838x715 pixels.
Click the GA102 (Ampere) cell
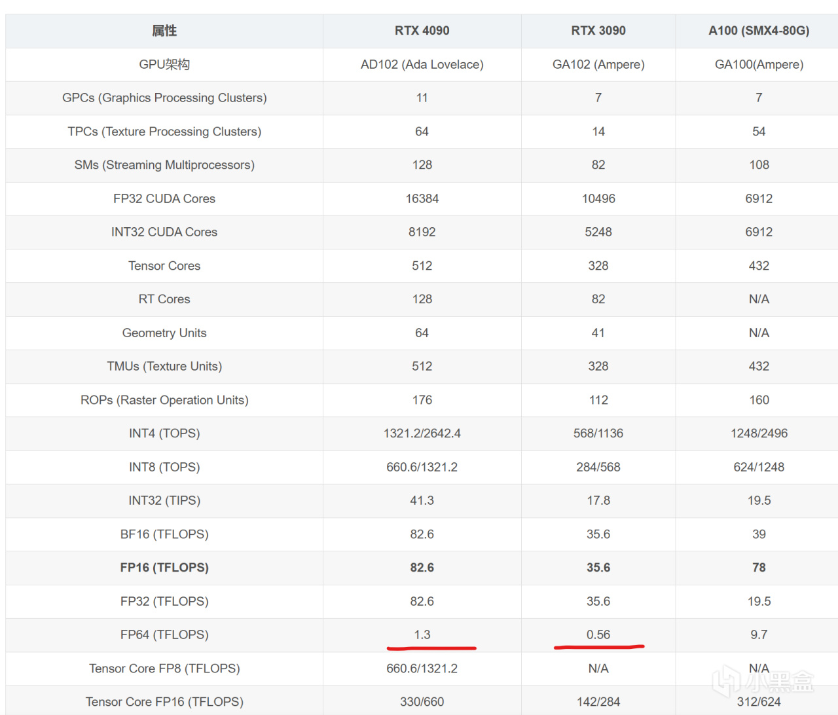click(598, 64)
